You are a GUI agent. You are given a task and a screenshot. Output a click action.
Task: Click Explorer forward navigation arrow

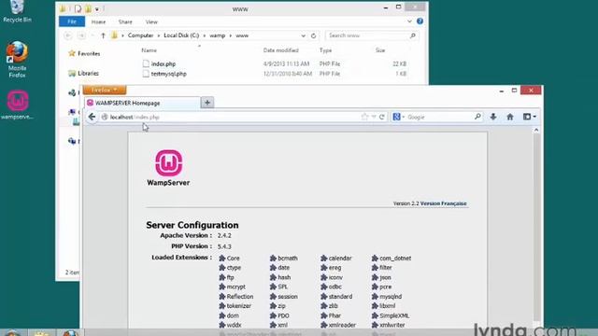[81, 35]
